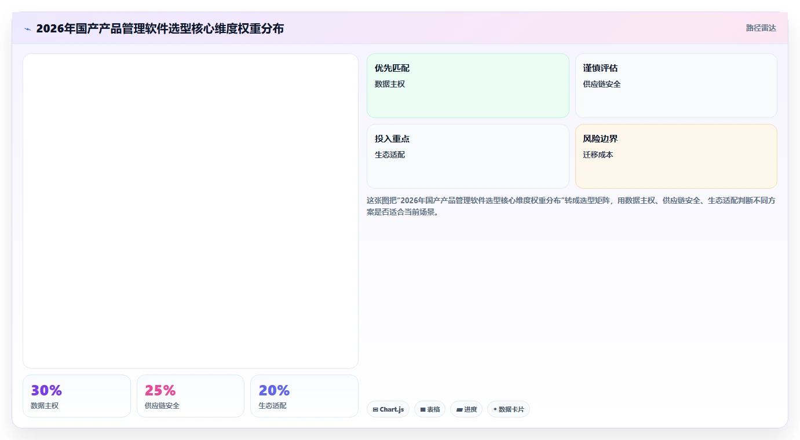The height and width of the screenshot is (440, 800).
Task: Open the 优先匹配 数据主权 card
Action: [468, 86]
